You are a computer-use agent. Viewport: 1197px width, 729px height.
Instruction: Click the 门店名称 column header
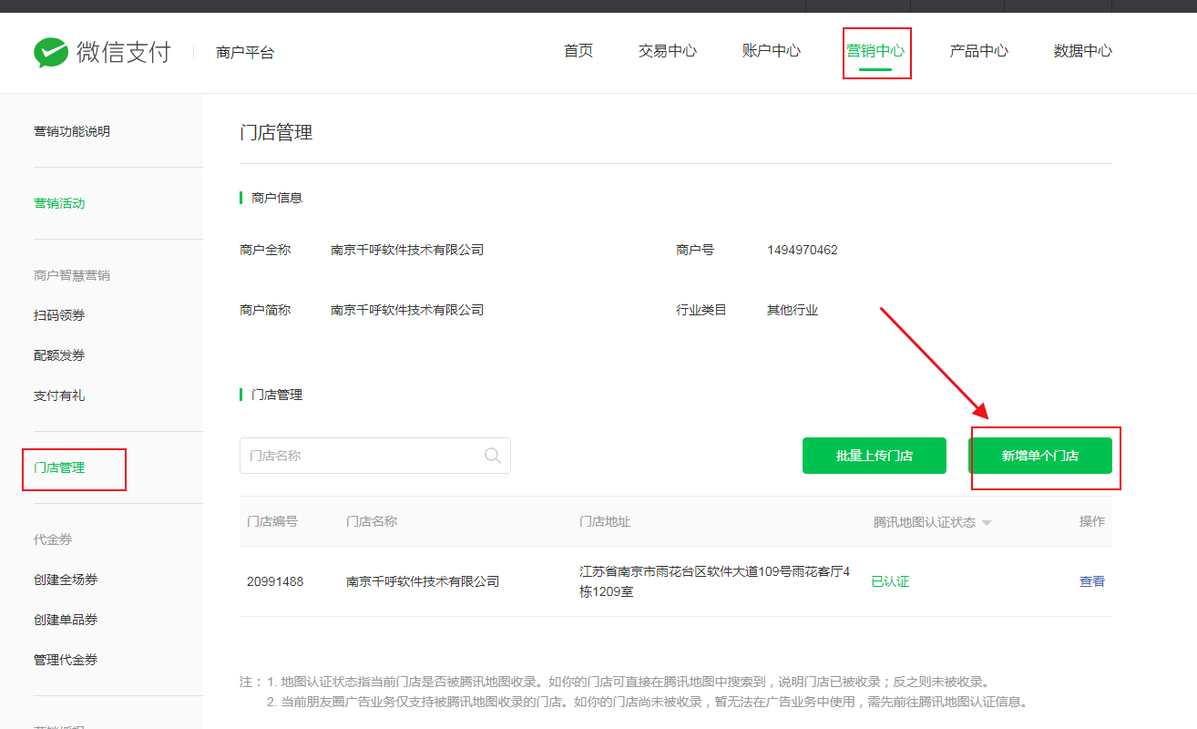pos(372,521)
